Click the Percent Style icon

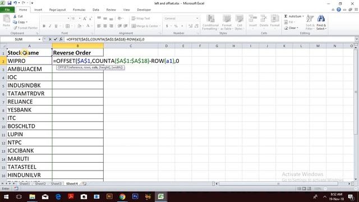point(176,26)
